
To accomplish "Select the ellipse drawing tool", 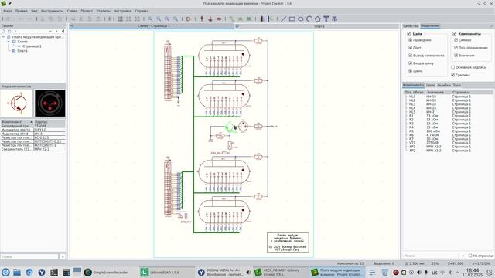I will pyautogui.click(x=301, y=19).
